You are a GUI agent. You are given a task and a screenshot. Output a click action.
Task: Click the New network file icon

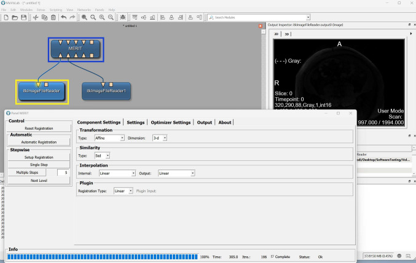click(5, 17)
